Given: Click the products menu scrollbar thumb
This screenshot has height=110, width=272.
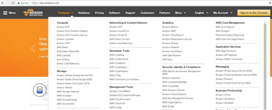Looking at the screenshot, I should tap(265, 66).
